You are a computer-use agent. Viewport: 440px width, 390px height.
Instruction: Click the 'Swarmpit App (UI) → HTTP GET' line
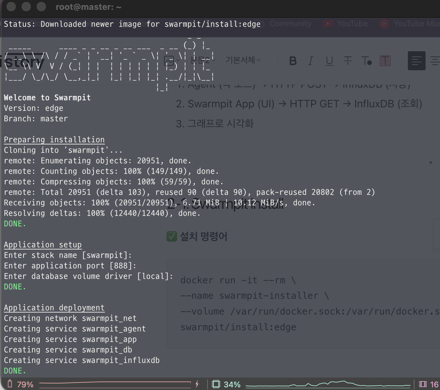(299, 104)
